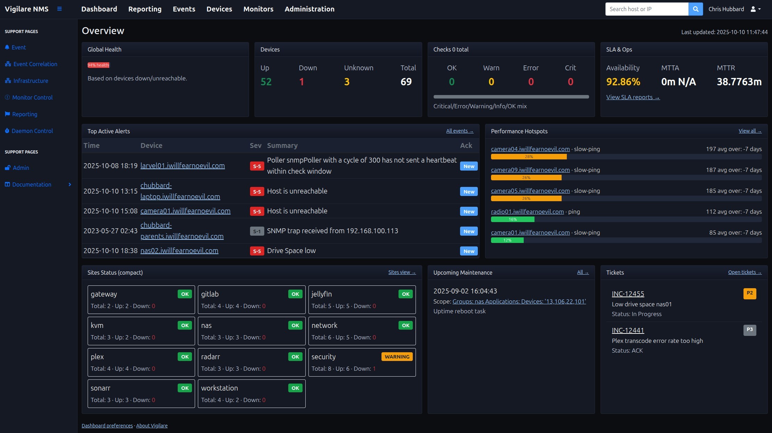The image size is (772, 433).
Task: Acknowledge the camera01 Host unreachable alert
Action: tap(468, 211)
